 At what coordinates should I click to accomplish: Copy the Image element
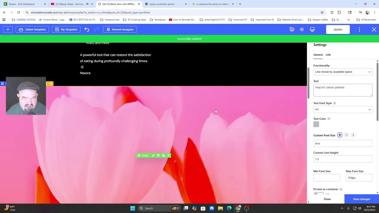point(158,156)
